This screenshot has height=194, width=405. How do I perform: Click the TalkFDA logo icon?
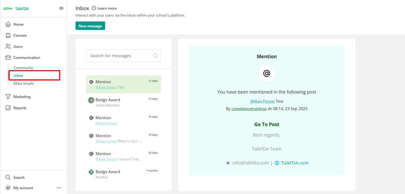pos(8,9)
